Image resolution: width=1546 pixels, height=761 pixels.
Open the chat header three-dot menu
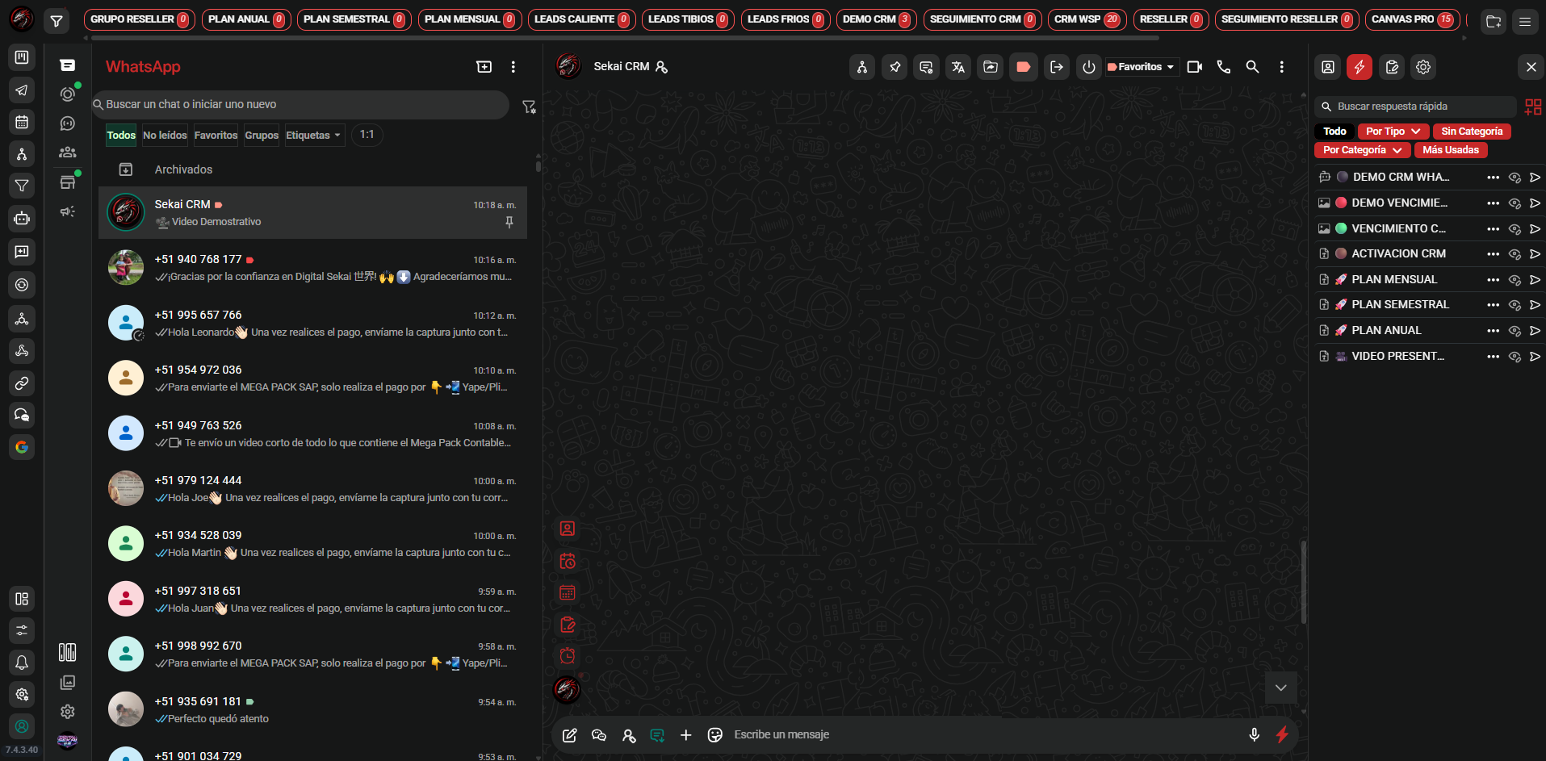click(x=1281, y=67)
